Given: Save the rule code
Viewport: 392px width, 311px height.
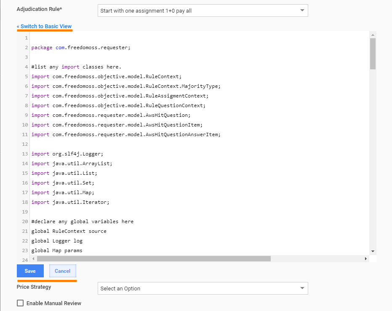Looking at the screenshot, I should (x=30, y=271).
